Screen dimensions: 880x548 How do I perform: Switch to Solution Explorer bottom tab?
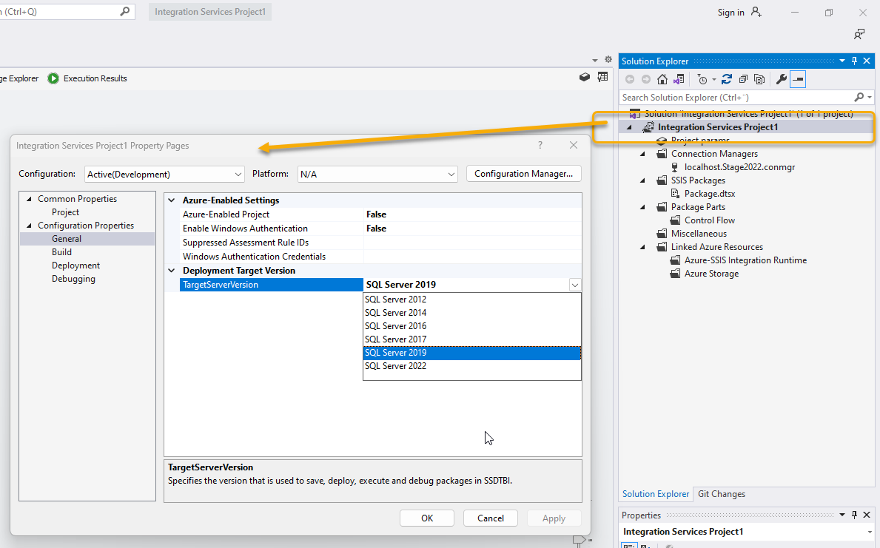(656, 494)
